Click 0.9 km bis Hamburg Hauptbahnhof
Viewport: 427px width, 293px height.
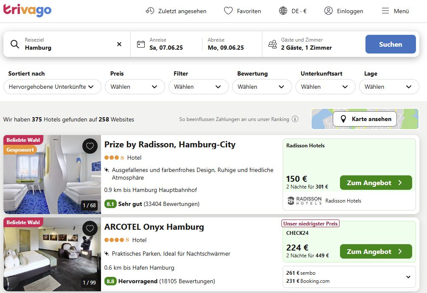(151, 190)
